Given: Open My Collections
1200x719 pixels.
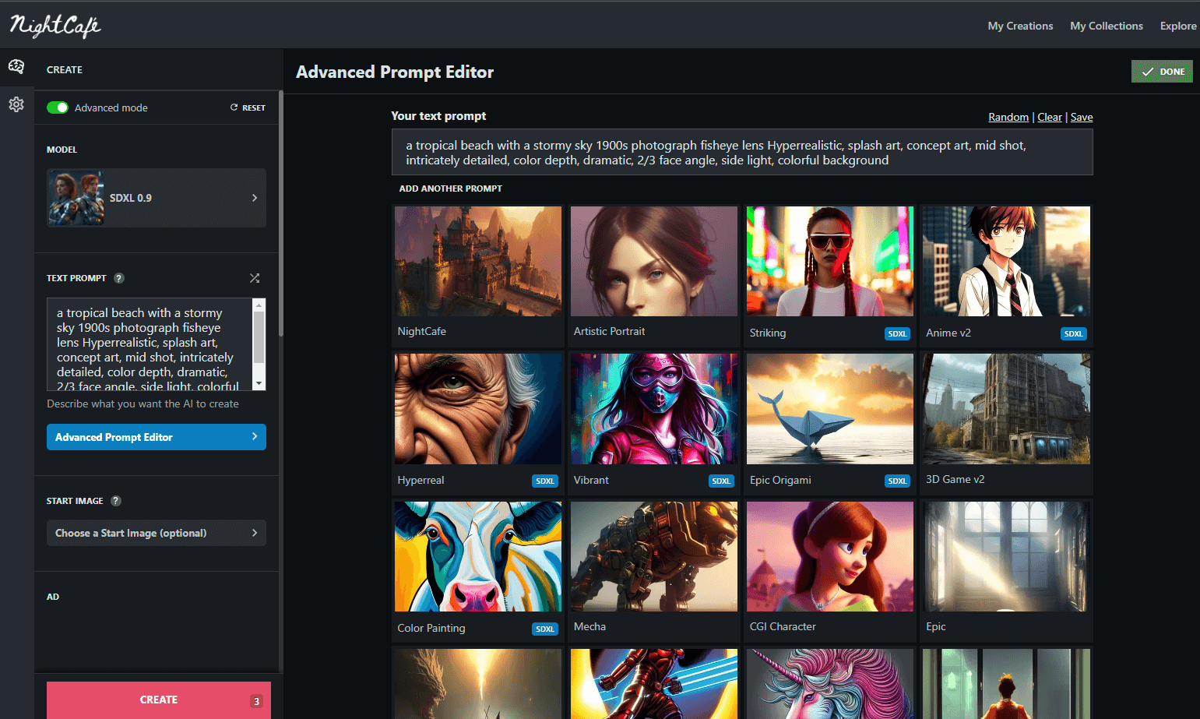Looking at the screenshot, I should point(1107,26).
